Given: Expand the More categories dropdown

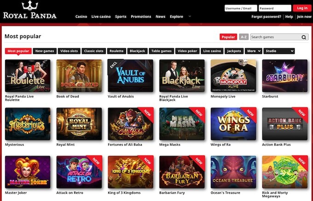Looking at the screenshot, I should pos(254,51).
